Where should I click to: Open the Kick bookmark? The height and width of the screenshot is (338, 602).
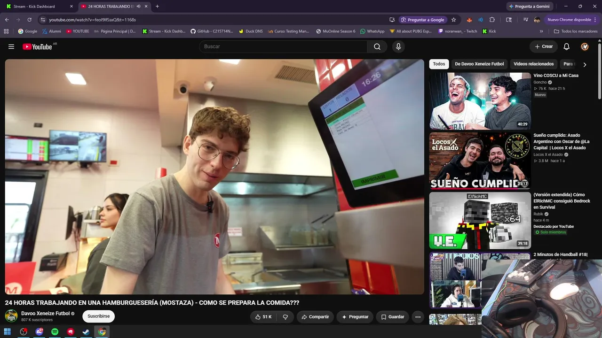[x=489, y=31]
